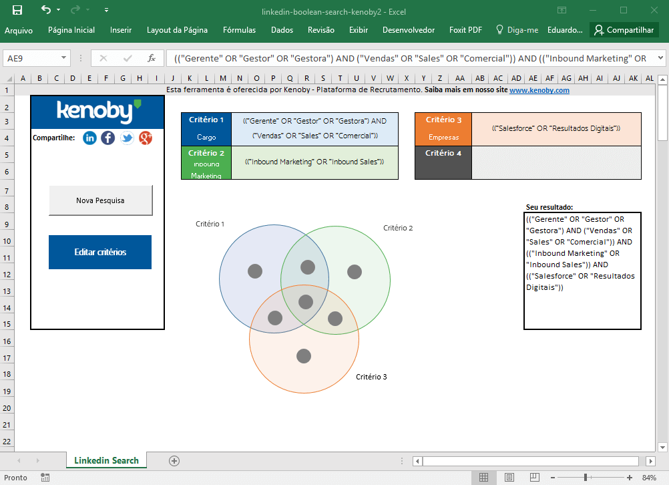The width and height of the screenshot is (669, 485).
Task: Click the kenoby logo banner
Action: click(x=97, y=112)
